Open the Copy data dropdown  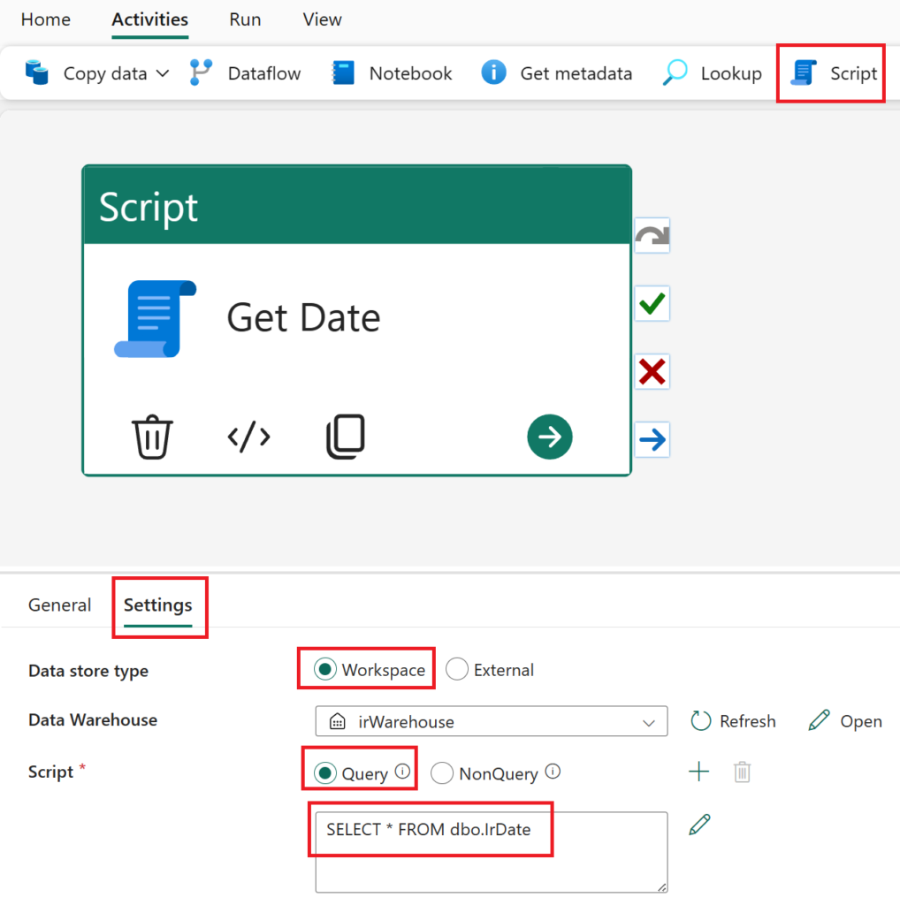[164, 73]
